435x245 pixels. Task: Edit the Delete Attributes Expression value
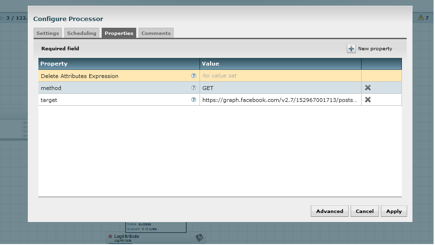[x=281, y=76]
